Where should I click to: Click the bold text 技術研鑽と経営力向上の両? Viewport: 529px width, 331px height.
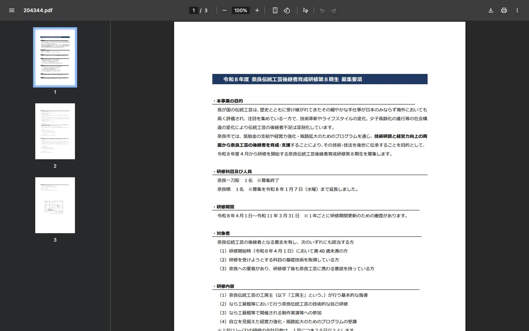(401, 136)
